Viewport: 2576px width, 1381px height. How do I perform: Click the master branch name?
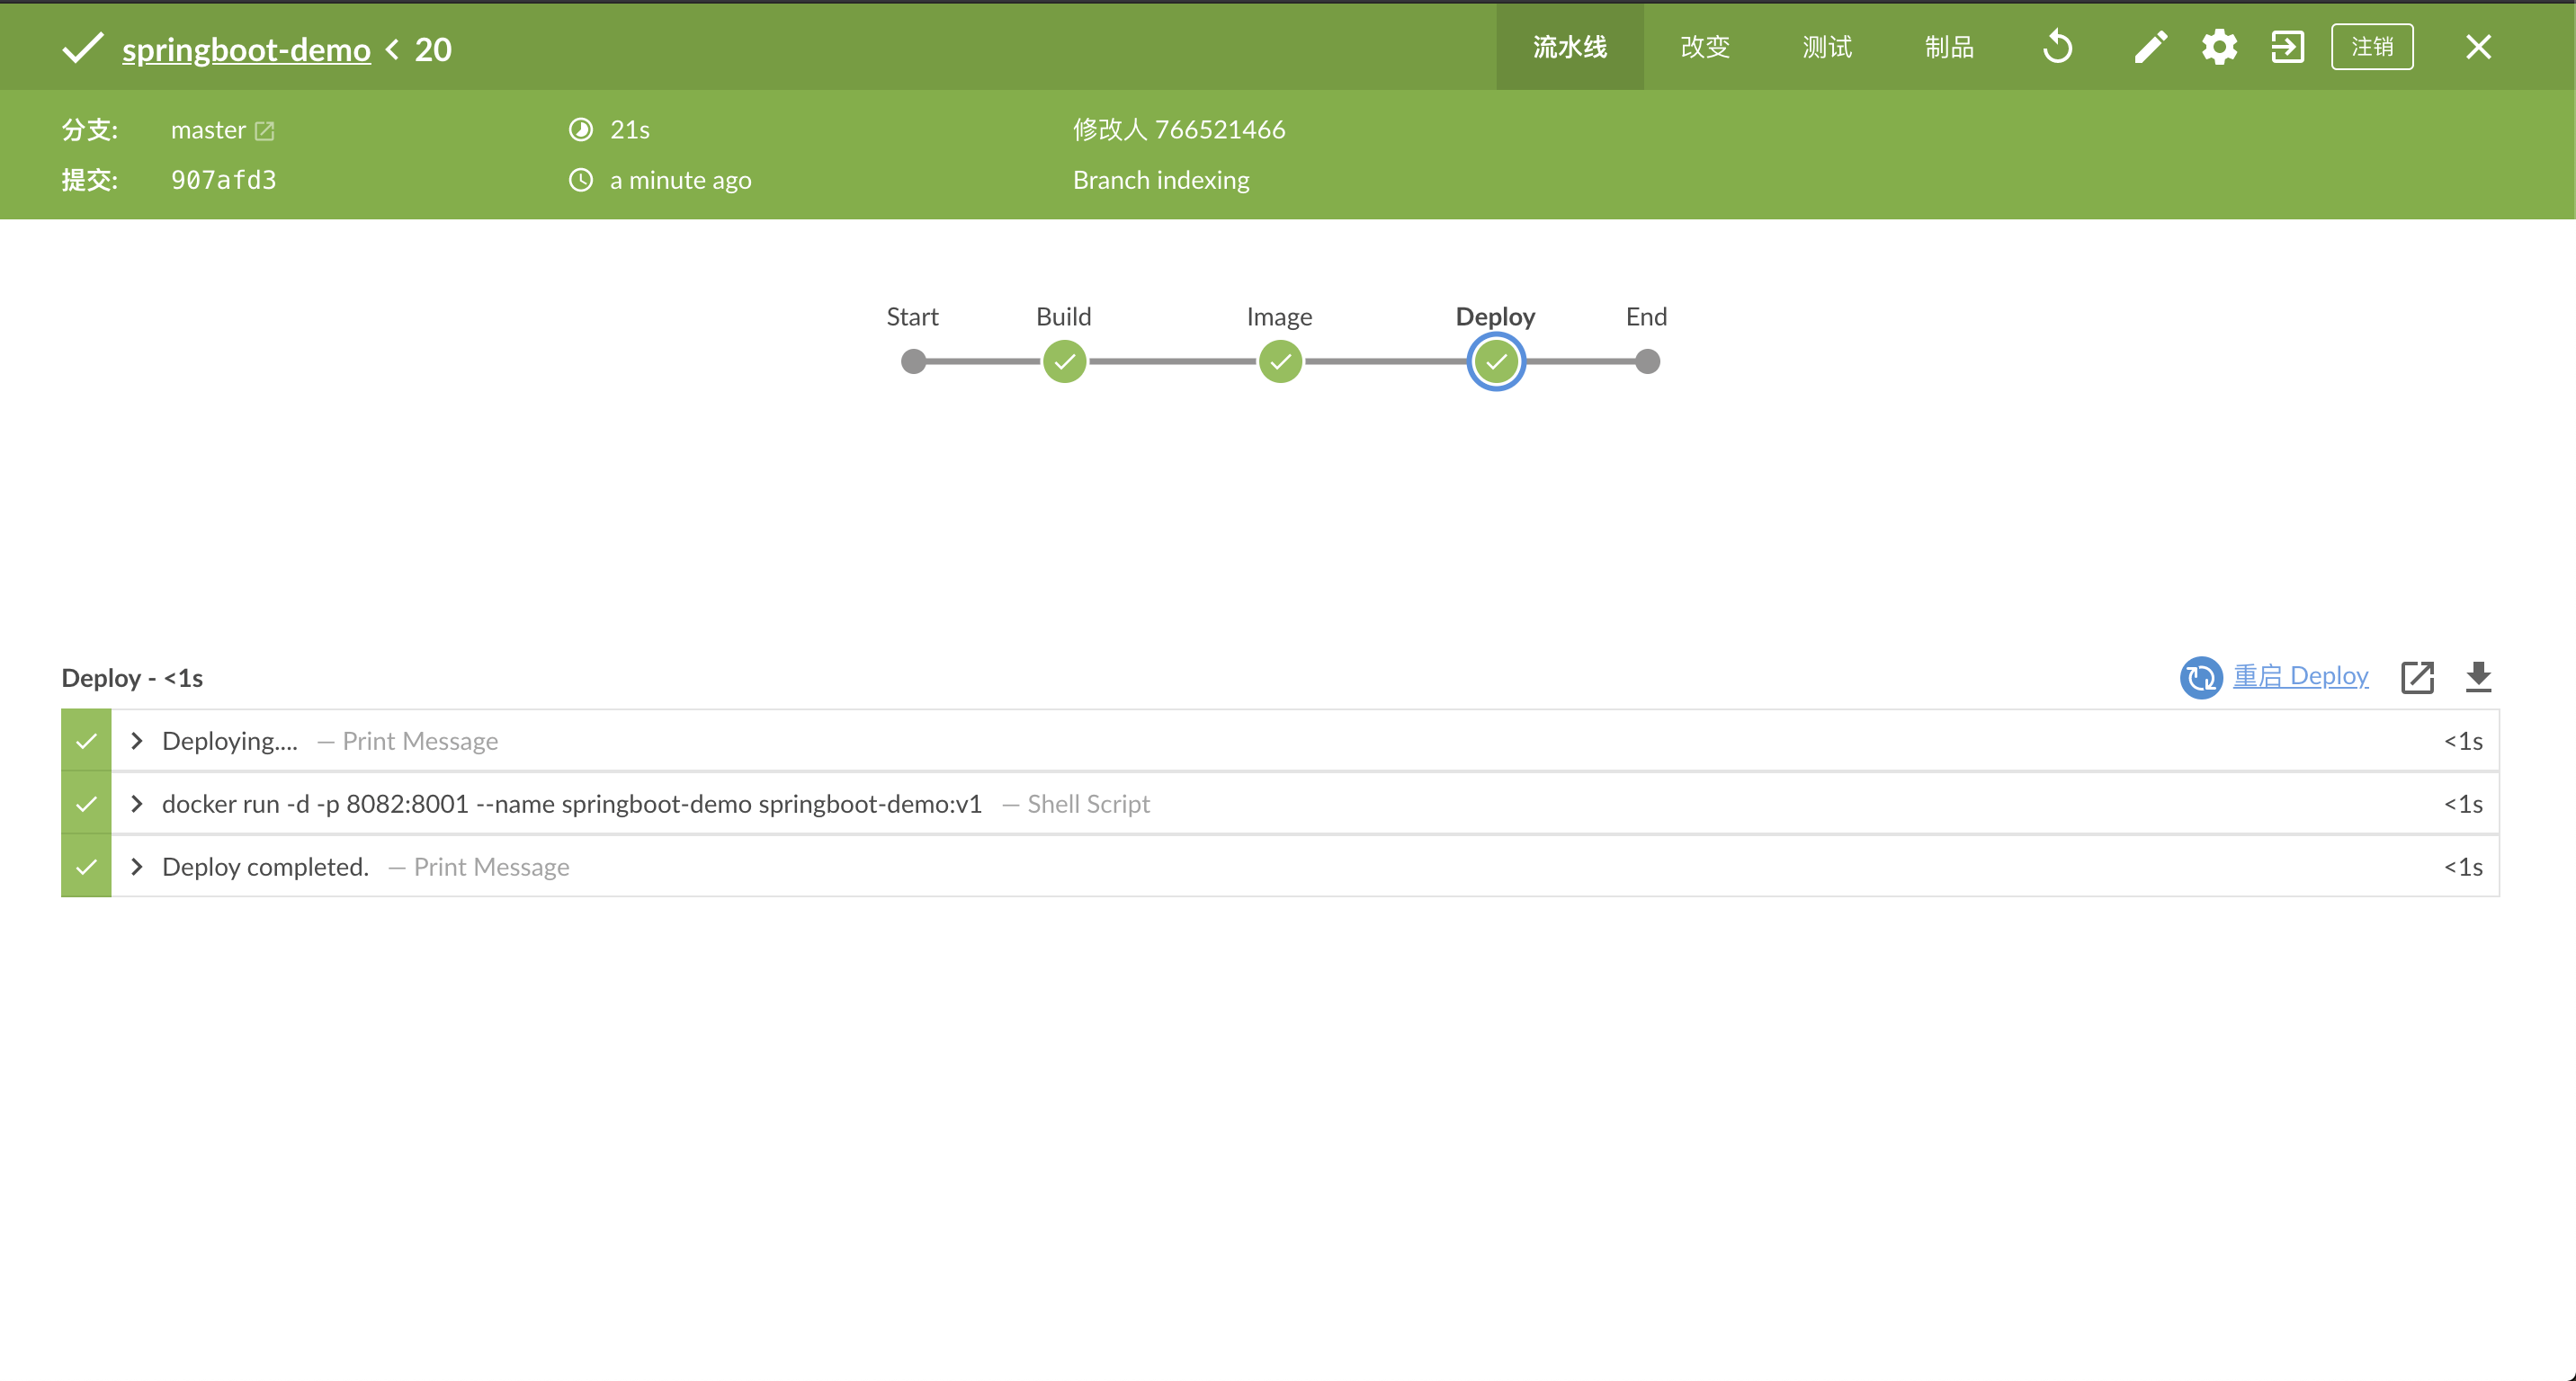208,129
